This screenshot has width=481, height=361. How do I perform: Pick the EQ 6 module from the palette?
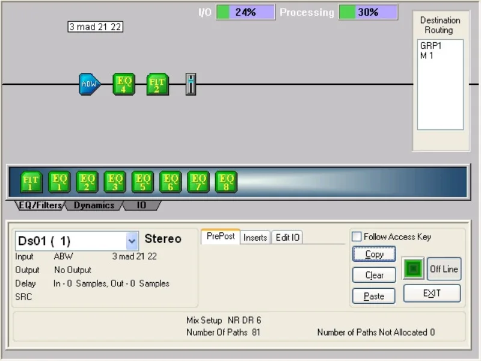[171, 182]
